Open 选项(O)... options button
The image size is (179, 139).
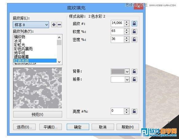[x=24, y=127]
